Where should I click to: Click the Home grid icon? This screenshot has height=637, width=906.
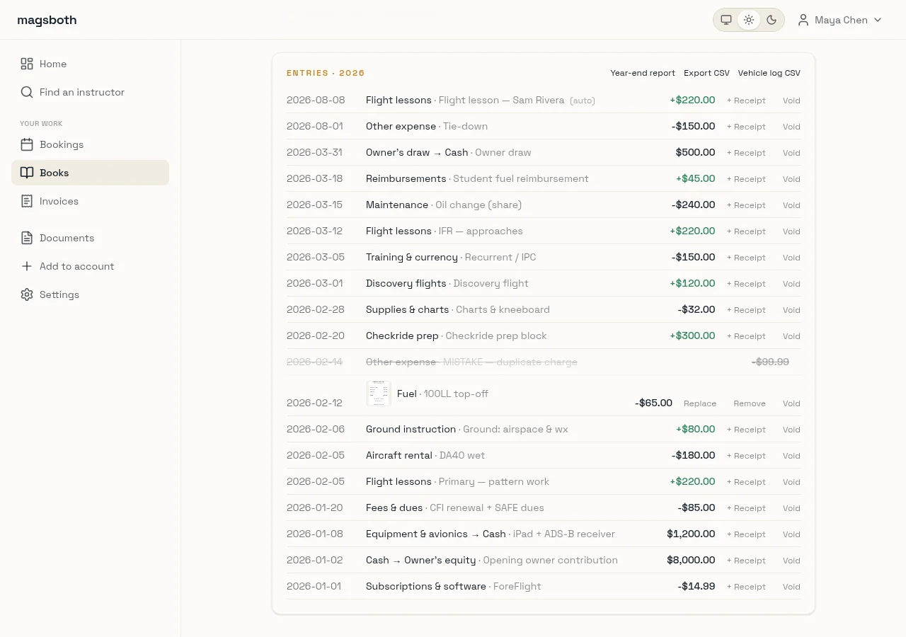coord(27,64)
